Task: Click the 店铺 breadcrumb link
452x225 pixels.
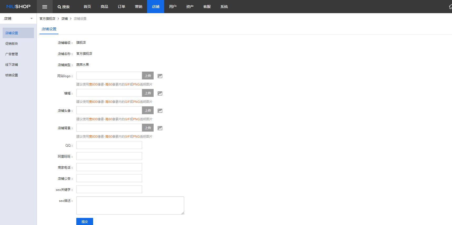Action: [x=64, y=18]
